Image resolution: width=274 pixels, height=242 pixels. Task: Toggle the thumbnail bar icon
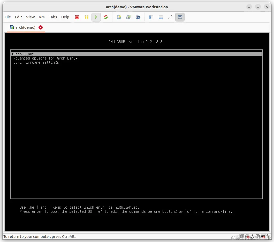pos(161,17)
